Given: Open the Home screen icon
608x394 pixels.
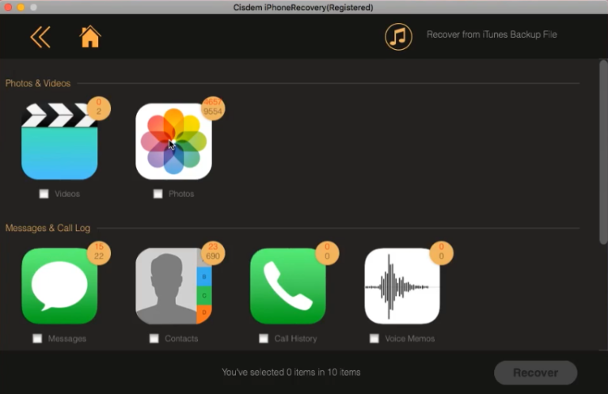Looking at the screenshot, I should (90, 36).
